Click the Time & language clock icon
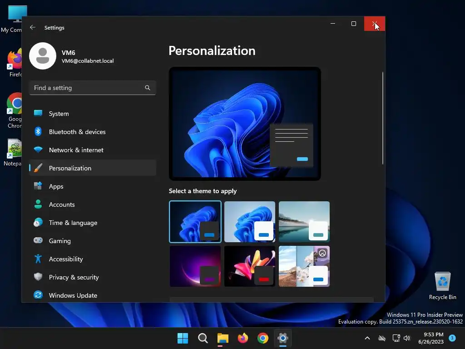Image resolution: width=465 pixels, height=349 pixels. 38,222
